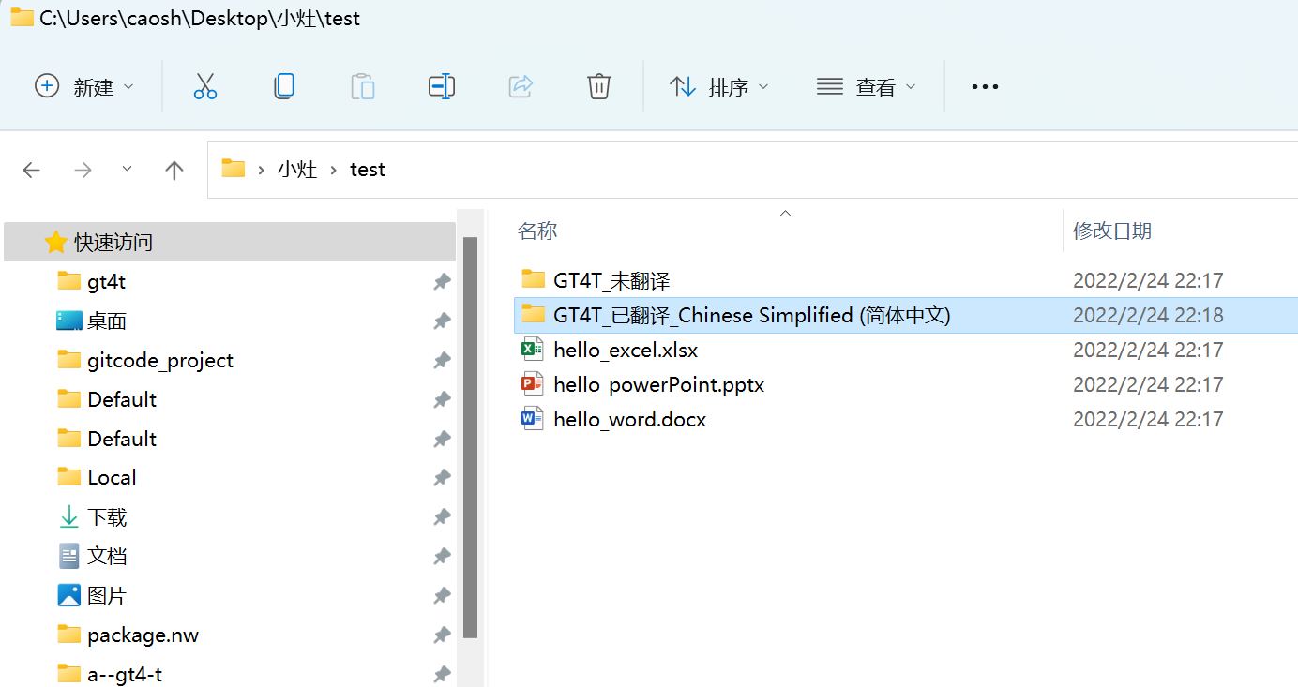Copy the selected item via toolbar
The height and width of the screenshot is (687, 1298).
tap(284, 86)
